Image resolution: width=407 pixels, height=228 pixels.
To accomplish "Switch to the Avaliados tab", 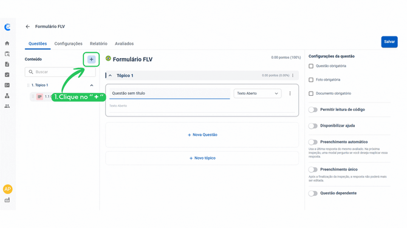I will click(125, 44).
